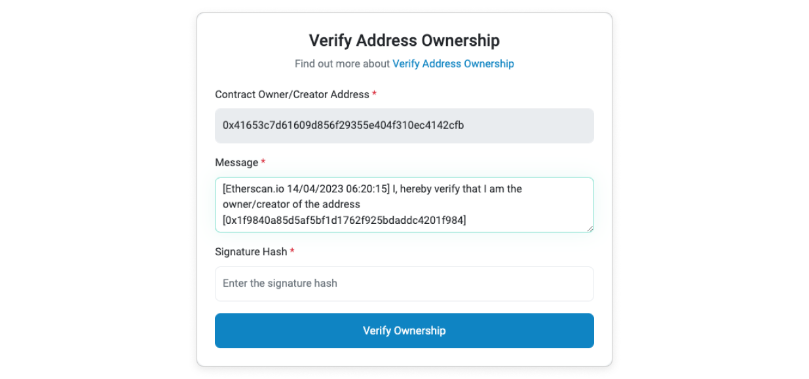Click the "Enter the signature hash" placeholder text
This screenshot has height=379, width=809.
click(x=280, y=283)
